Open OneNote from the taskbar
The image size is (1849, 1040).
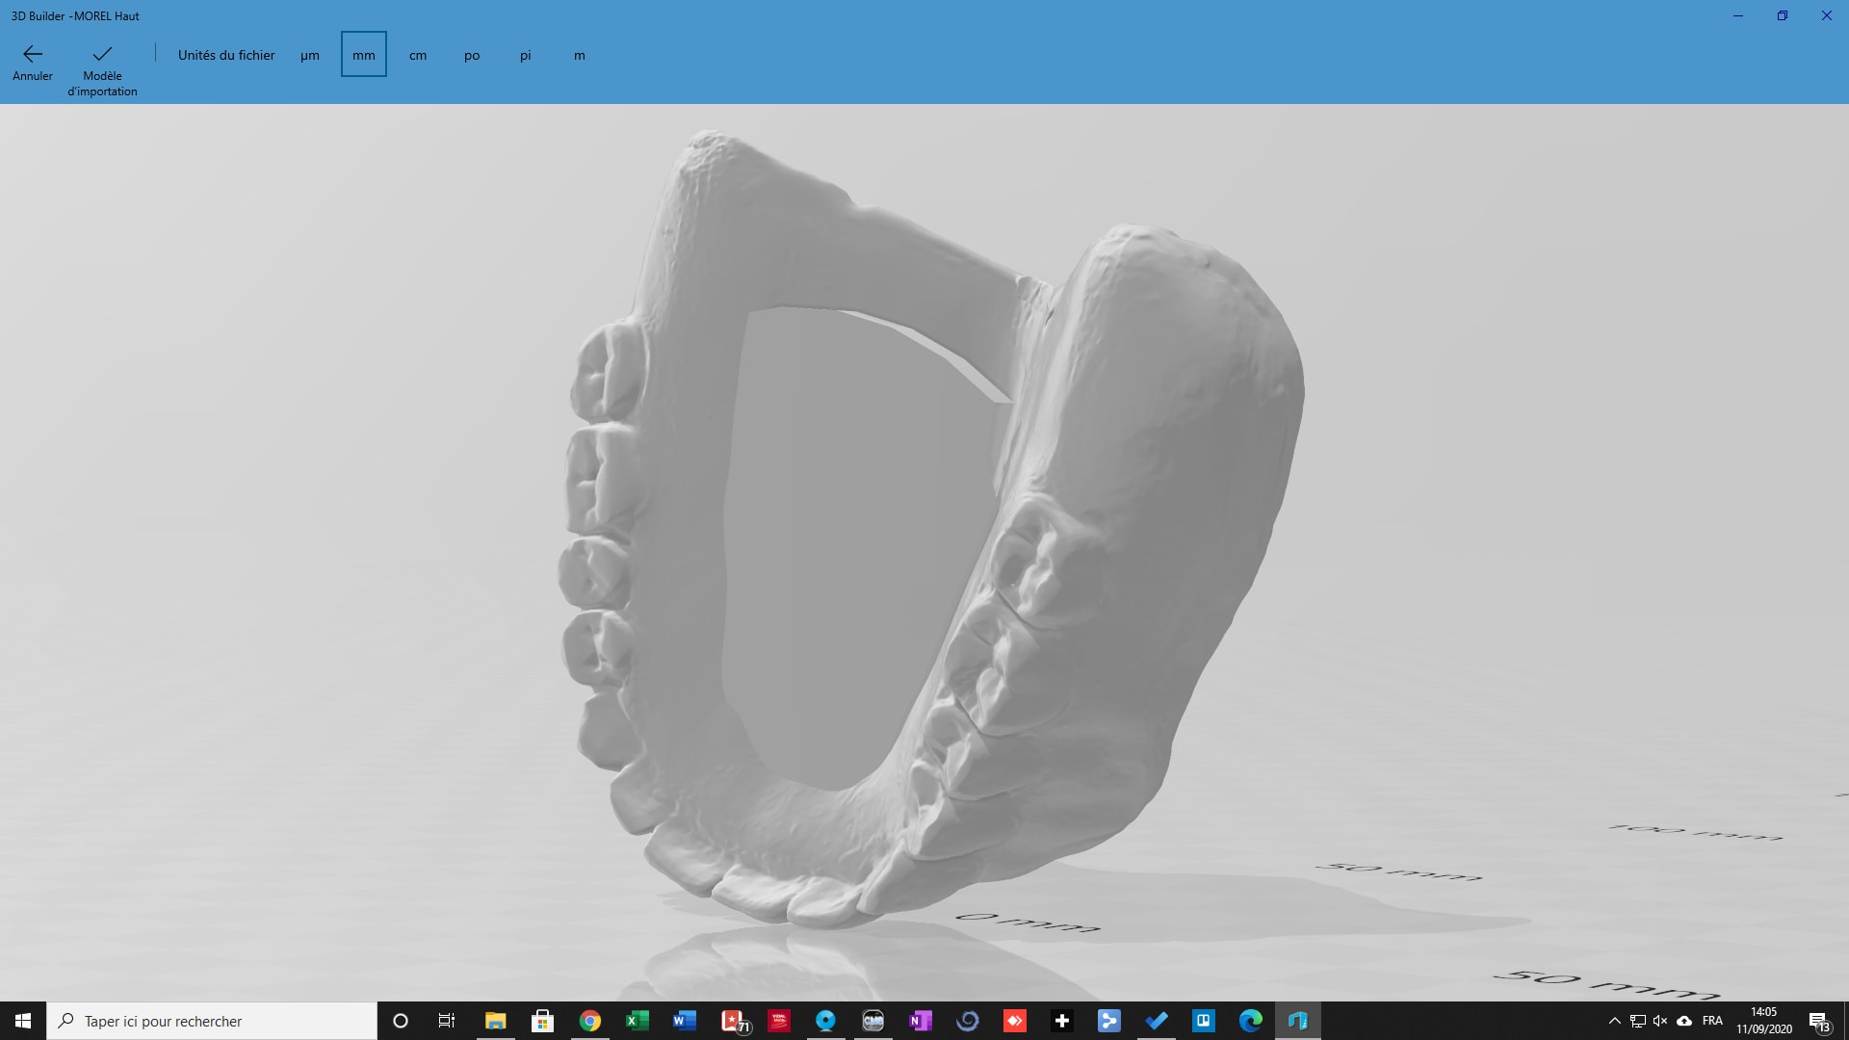pos(920,1021)
